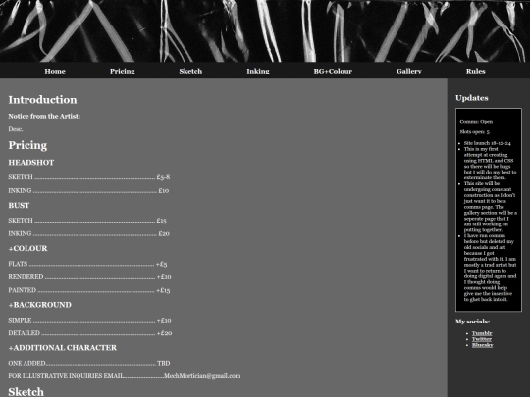The height and width of the screenshot is (397, 530).
Task: Click the bust SKETCH £15 row
Action: point(87,221)
